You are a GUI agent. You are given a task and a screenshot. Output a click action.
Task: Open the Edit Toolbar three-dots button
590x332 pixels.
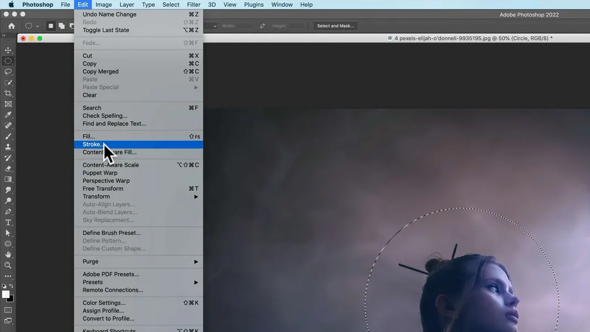coord(8,276)
